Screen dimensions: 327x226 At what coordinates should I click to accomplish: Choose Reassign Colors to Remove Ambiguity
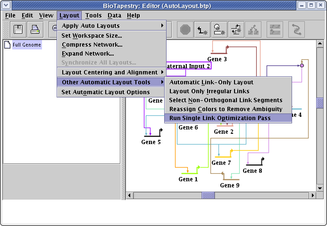226,109
